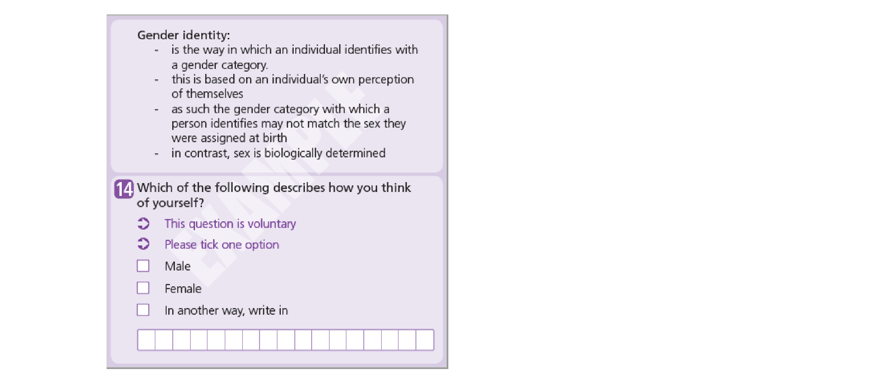The image size is (880, 380).
Task: Click the 'Please tick one option' instruction
Action: pyautogui.click(x=222, y=244)
